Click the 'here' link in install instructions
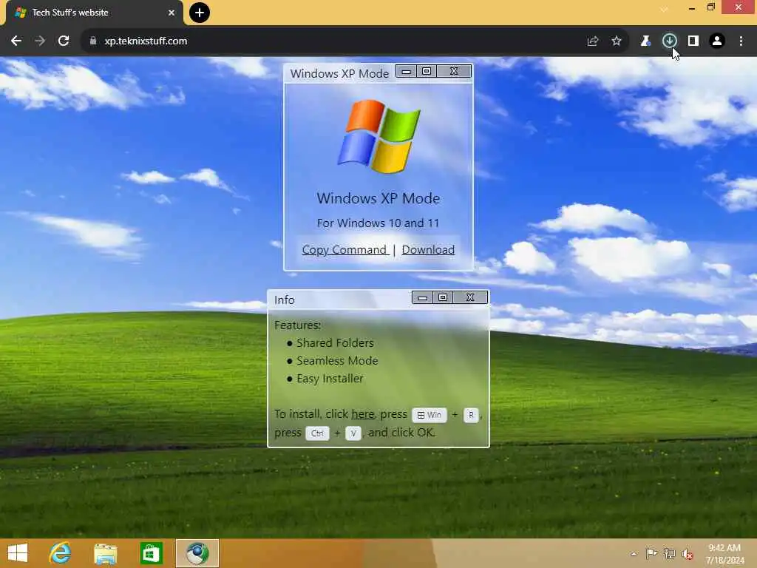Screen dimensions: 757x568 pos(362,414)
